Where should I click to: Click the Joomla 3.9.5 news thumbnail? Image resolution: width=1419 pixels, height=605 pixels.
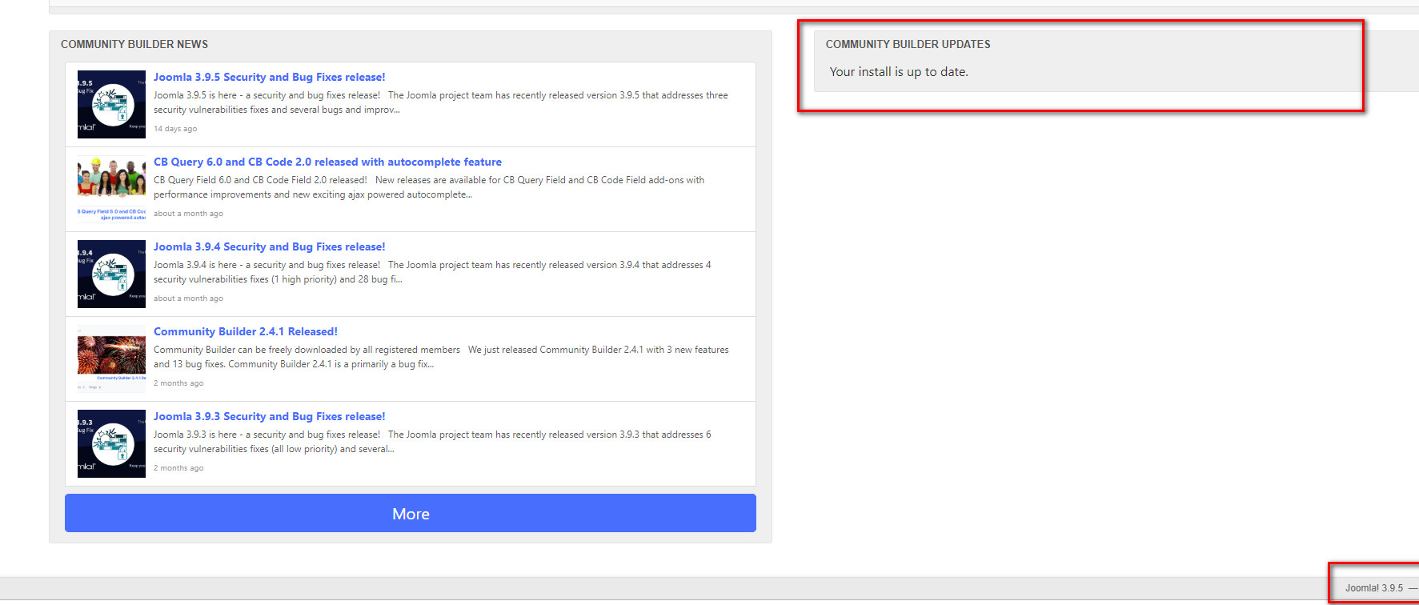tap(111, 104)
